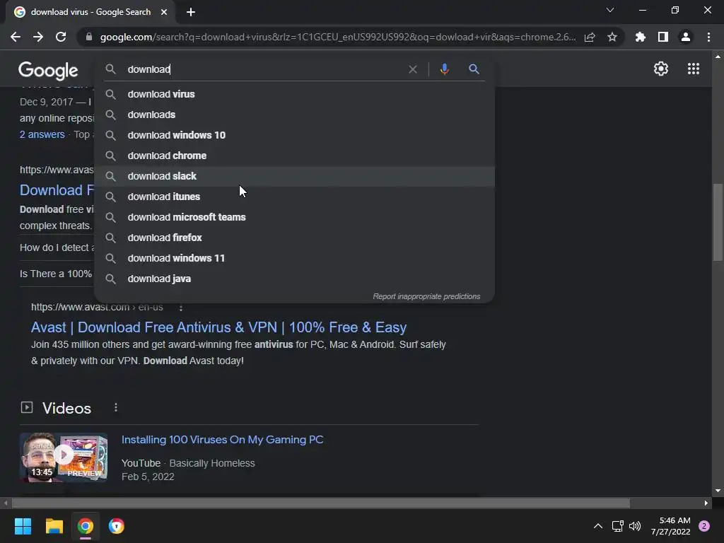Screen dimensions: 724x543
Task: Open a new browser tab
Action: pyautogui.click(x=191, y=12)
